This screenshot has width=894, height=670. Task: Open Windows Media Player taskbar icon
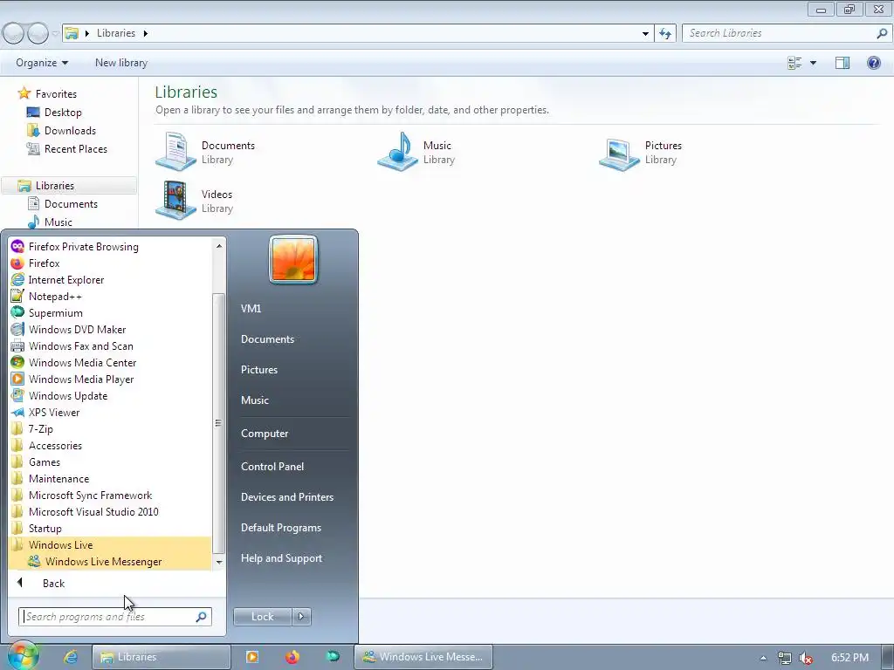tap(252, 657)
